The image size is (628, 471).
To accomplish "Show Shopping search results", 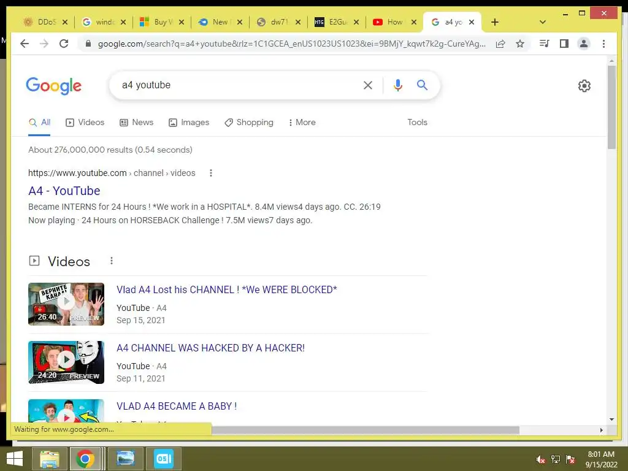I will click(x=249, y=123).
